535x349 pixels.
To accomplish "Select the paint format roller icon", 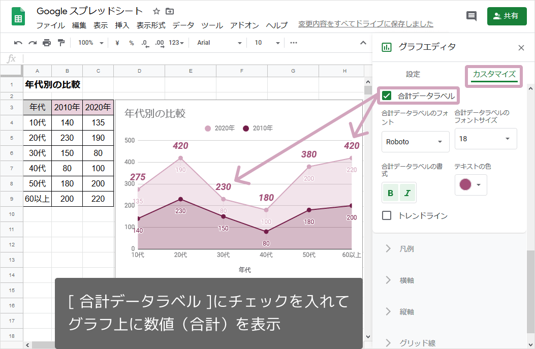I will (61, 43).
